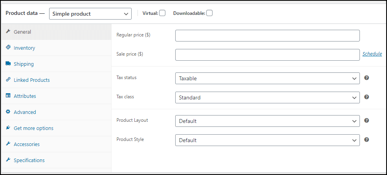Focus the Sale price input field
Image resolution: width=387 pixels, height=175 pixels.
267,55
